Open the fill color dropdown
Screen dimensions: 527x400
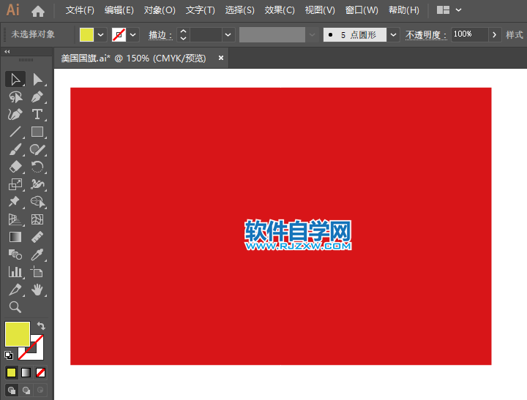[100, 34]
